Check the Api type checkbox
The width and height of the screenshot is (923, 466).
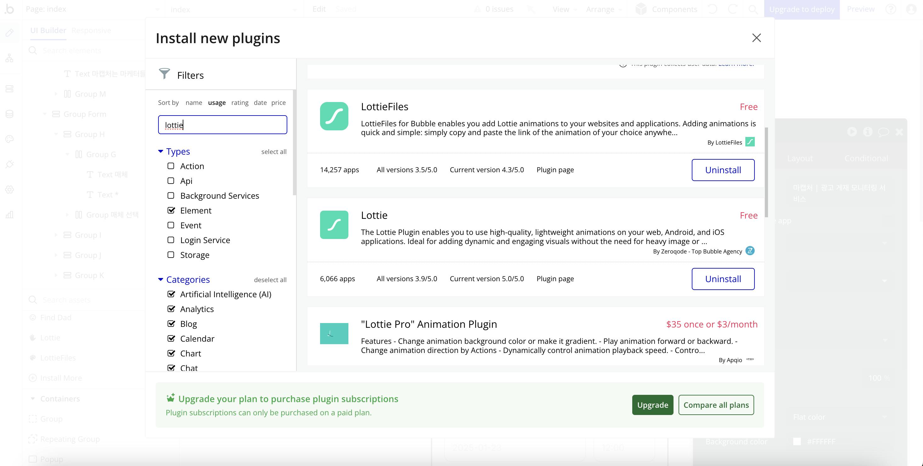pos(171,180)
